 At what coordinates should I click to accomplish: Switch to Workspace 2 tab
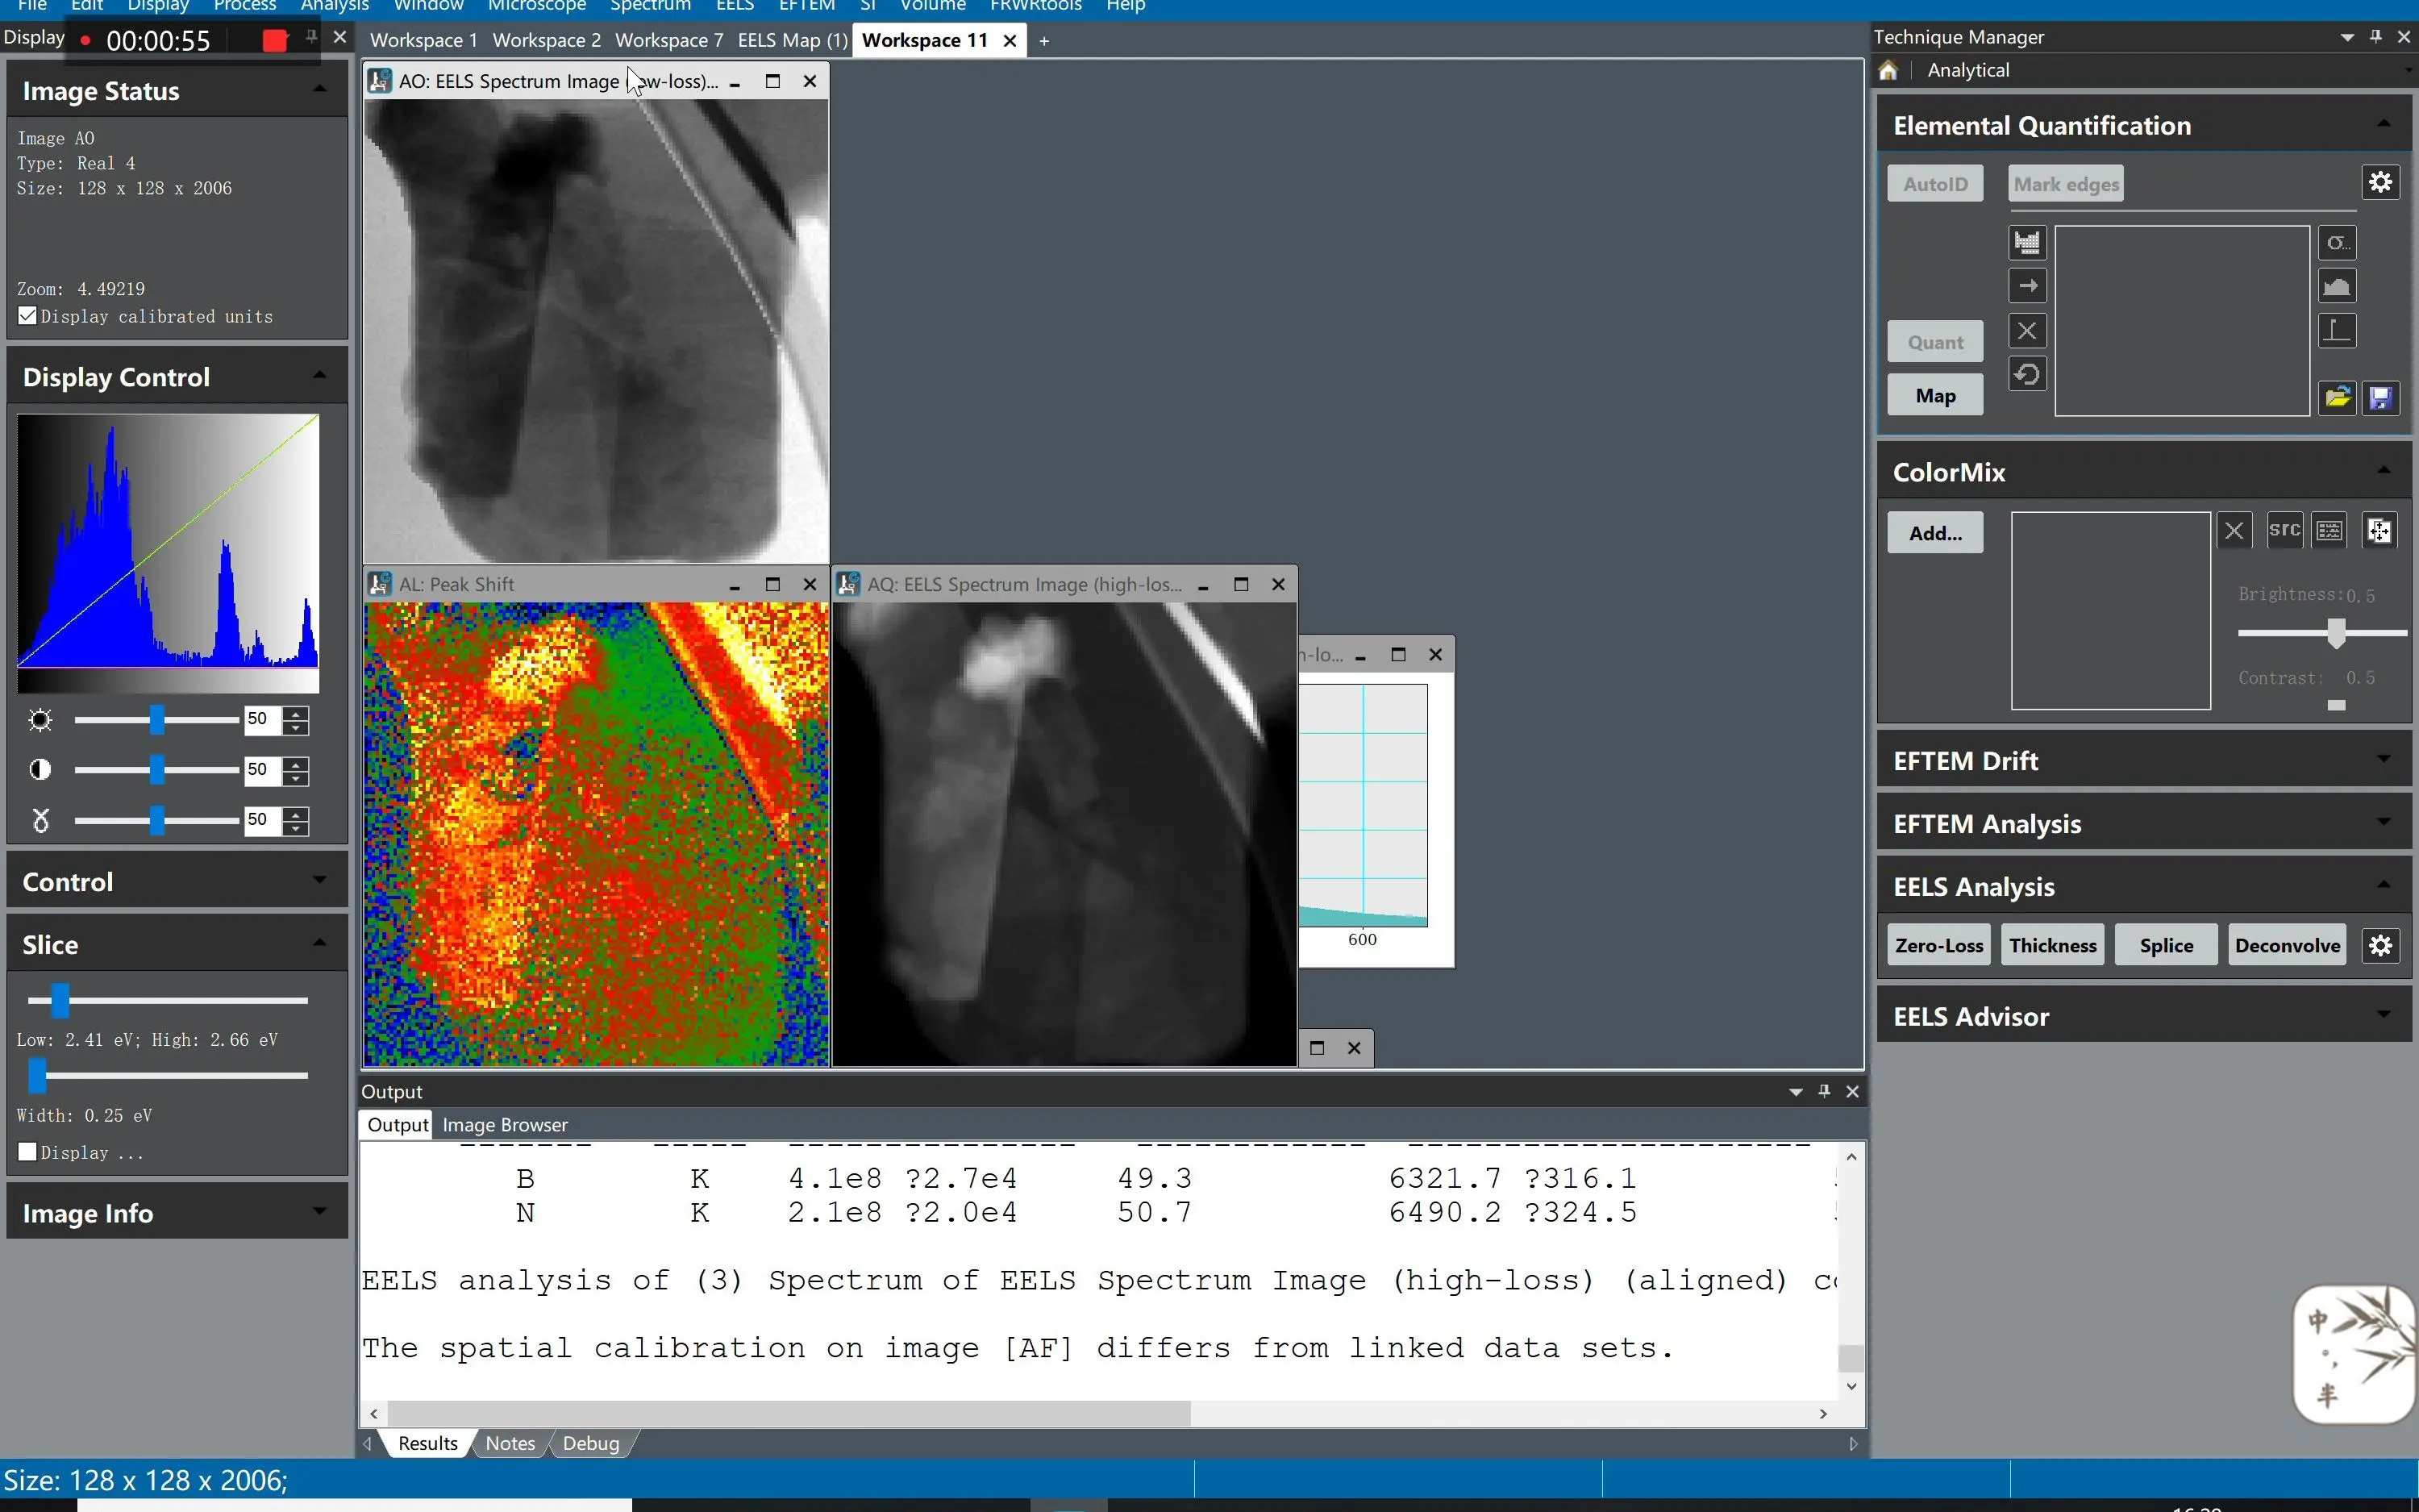pos(546,40)
